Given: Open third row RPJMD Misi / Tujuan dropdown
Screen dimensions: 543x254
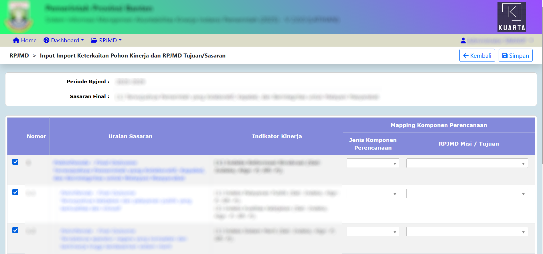Looking at the screenshot, I should pos(467,232).
